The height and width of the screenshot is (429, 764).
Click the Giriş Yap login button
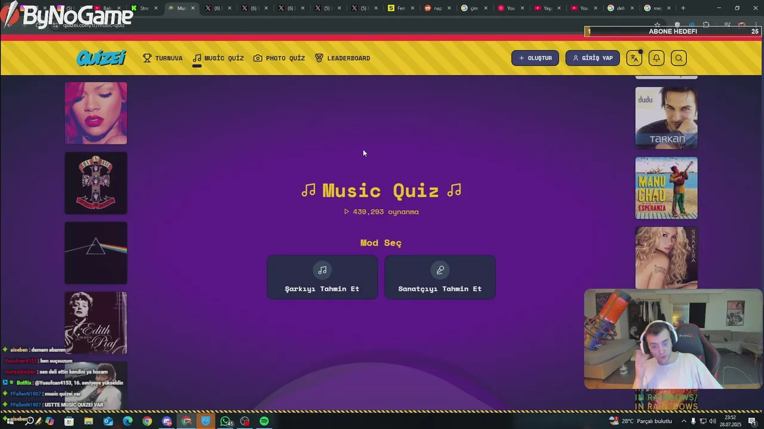tap(592, 58)
